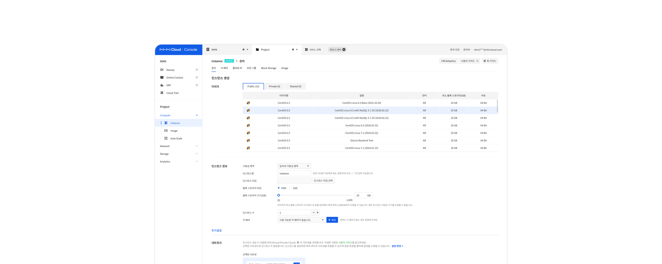
Task: Click the ERP chart icon
Action: (x=162, y=85)
